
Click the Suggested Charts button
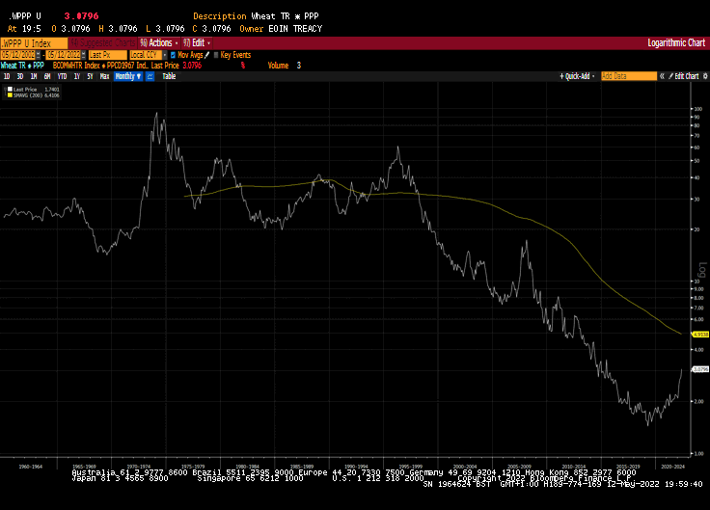click(x=103, y=43)
